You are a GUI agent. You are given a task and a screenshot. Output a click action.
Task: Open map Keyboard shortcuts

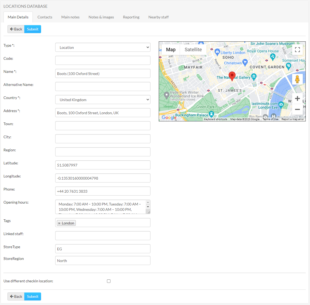(216, 119)
